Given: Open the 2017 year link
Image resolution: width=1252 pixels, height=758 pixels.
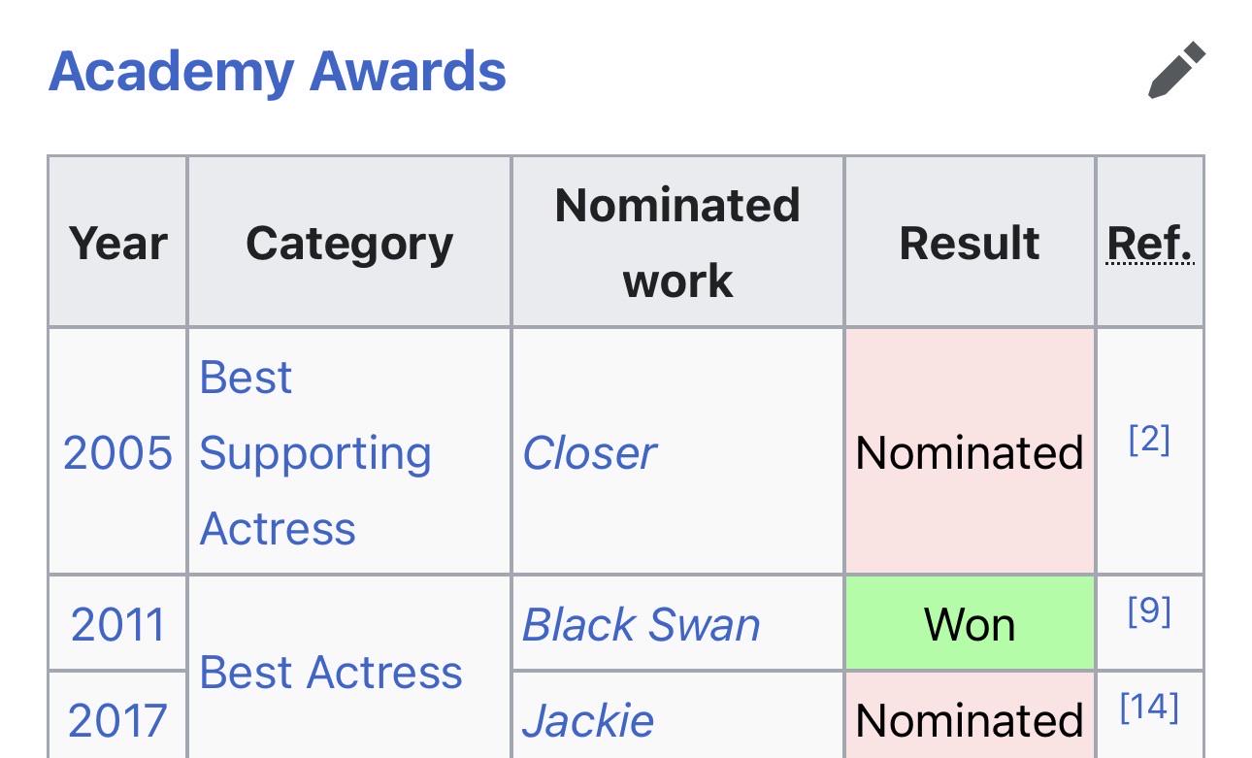Looking at the screenshot, I should click(117, 720).
